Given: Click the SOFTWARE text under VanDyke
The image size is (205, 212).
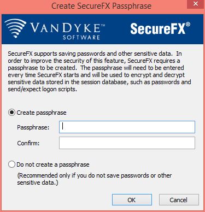Looking at the screenshot, I should coord(81,37).
